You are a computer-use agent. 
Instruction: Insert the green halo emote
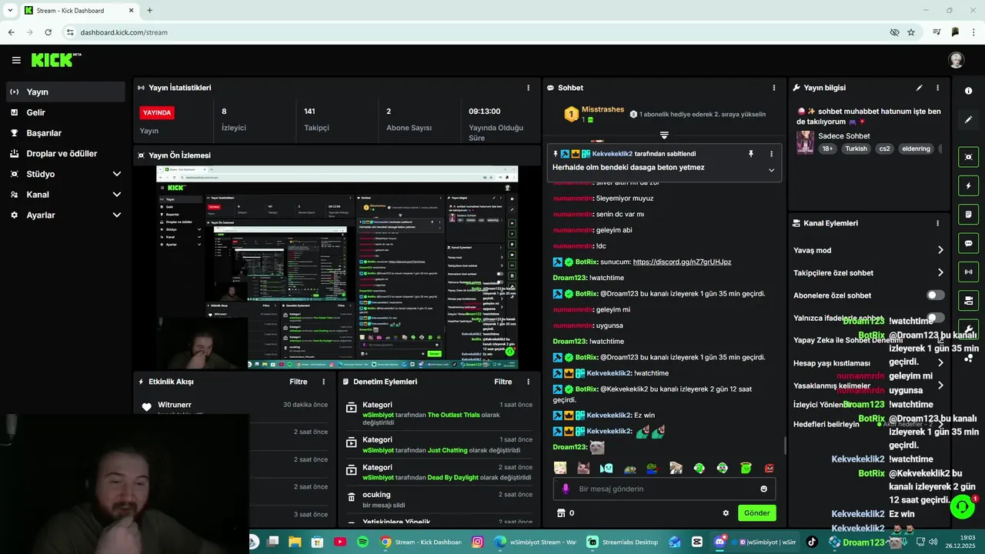tap(746, 468)
